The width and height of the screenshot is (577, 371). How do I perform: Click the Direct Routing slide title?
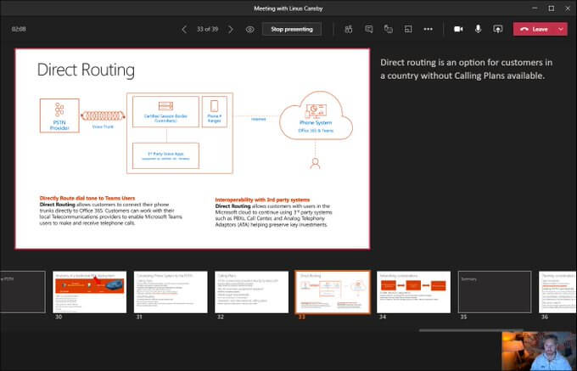86,70
